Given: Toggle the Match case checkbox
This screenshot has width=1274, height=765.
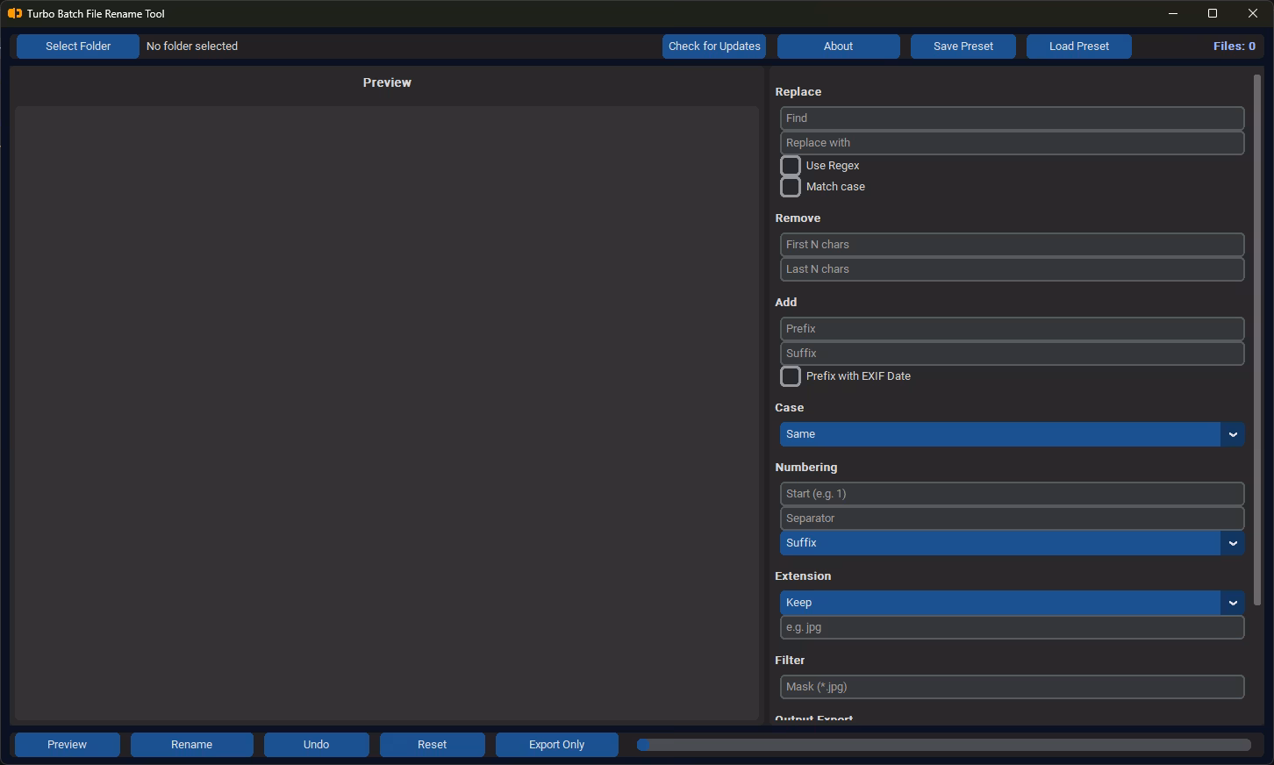Looking at the screenshot, I should tap(791, 187).
